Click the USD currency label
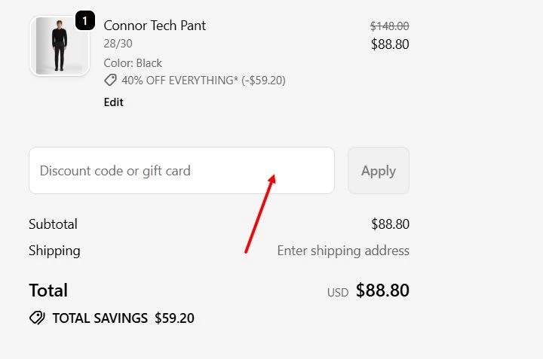This screenshot has width=543, height=359. pos(338,292)
